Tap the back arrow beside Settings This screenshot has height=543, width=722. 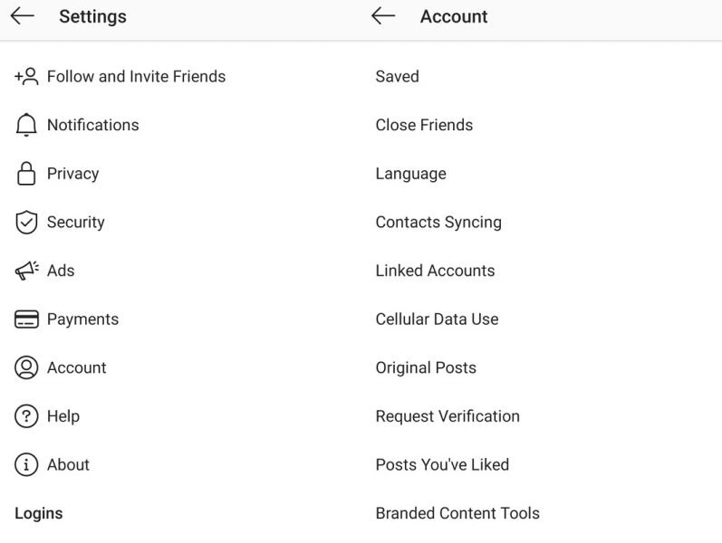pyautogui.click(x=23, y=16)
